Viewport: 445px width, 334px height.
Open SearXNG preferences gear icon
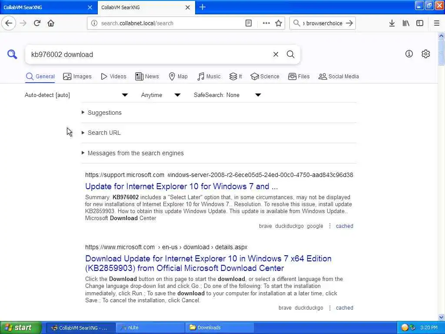point(425,53)
